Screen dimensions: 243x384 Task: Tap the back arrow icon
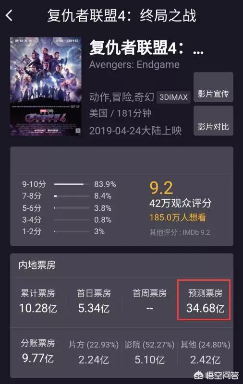tap(9, 16)
